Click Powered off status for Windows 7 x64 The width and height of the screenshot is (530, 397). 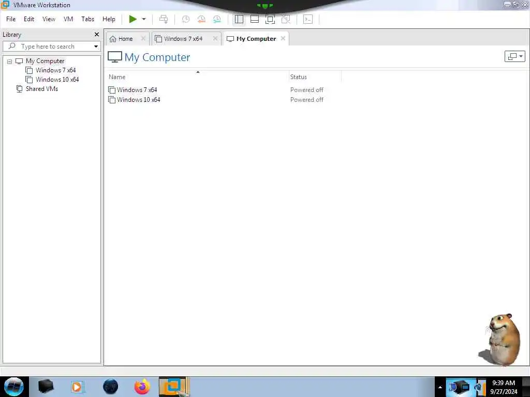point(306,90)
